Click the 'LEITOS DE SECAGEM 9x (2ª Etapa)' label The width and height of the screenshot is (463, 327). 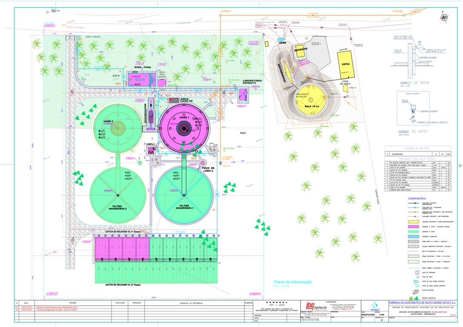pyautogui.click(x=123, y=285)
